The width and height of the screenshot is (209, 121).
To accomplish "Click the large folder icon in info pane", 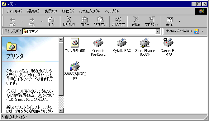I will pos(12,46).
